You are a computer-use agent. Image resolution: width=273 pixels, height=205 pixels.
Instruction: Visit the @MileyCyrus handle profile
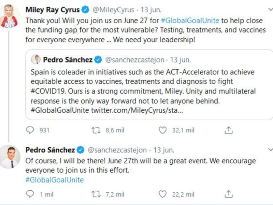tap(110, 10)
